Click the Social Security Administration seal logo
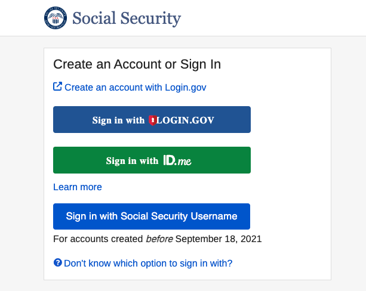Image resolution: width=366 pixels, height=291 pixels. (56, 18)
